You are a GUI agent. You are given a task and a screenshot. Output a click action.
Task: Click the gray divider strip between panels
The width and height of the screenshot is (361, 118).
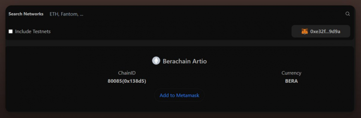tap(180, 43)
